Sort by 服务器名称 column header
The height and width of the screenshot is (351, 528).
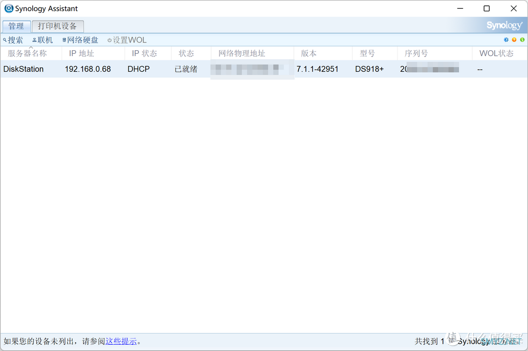(x=31, y=53)
